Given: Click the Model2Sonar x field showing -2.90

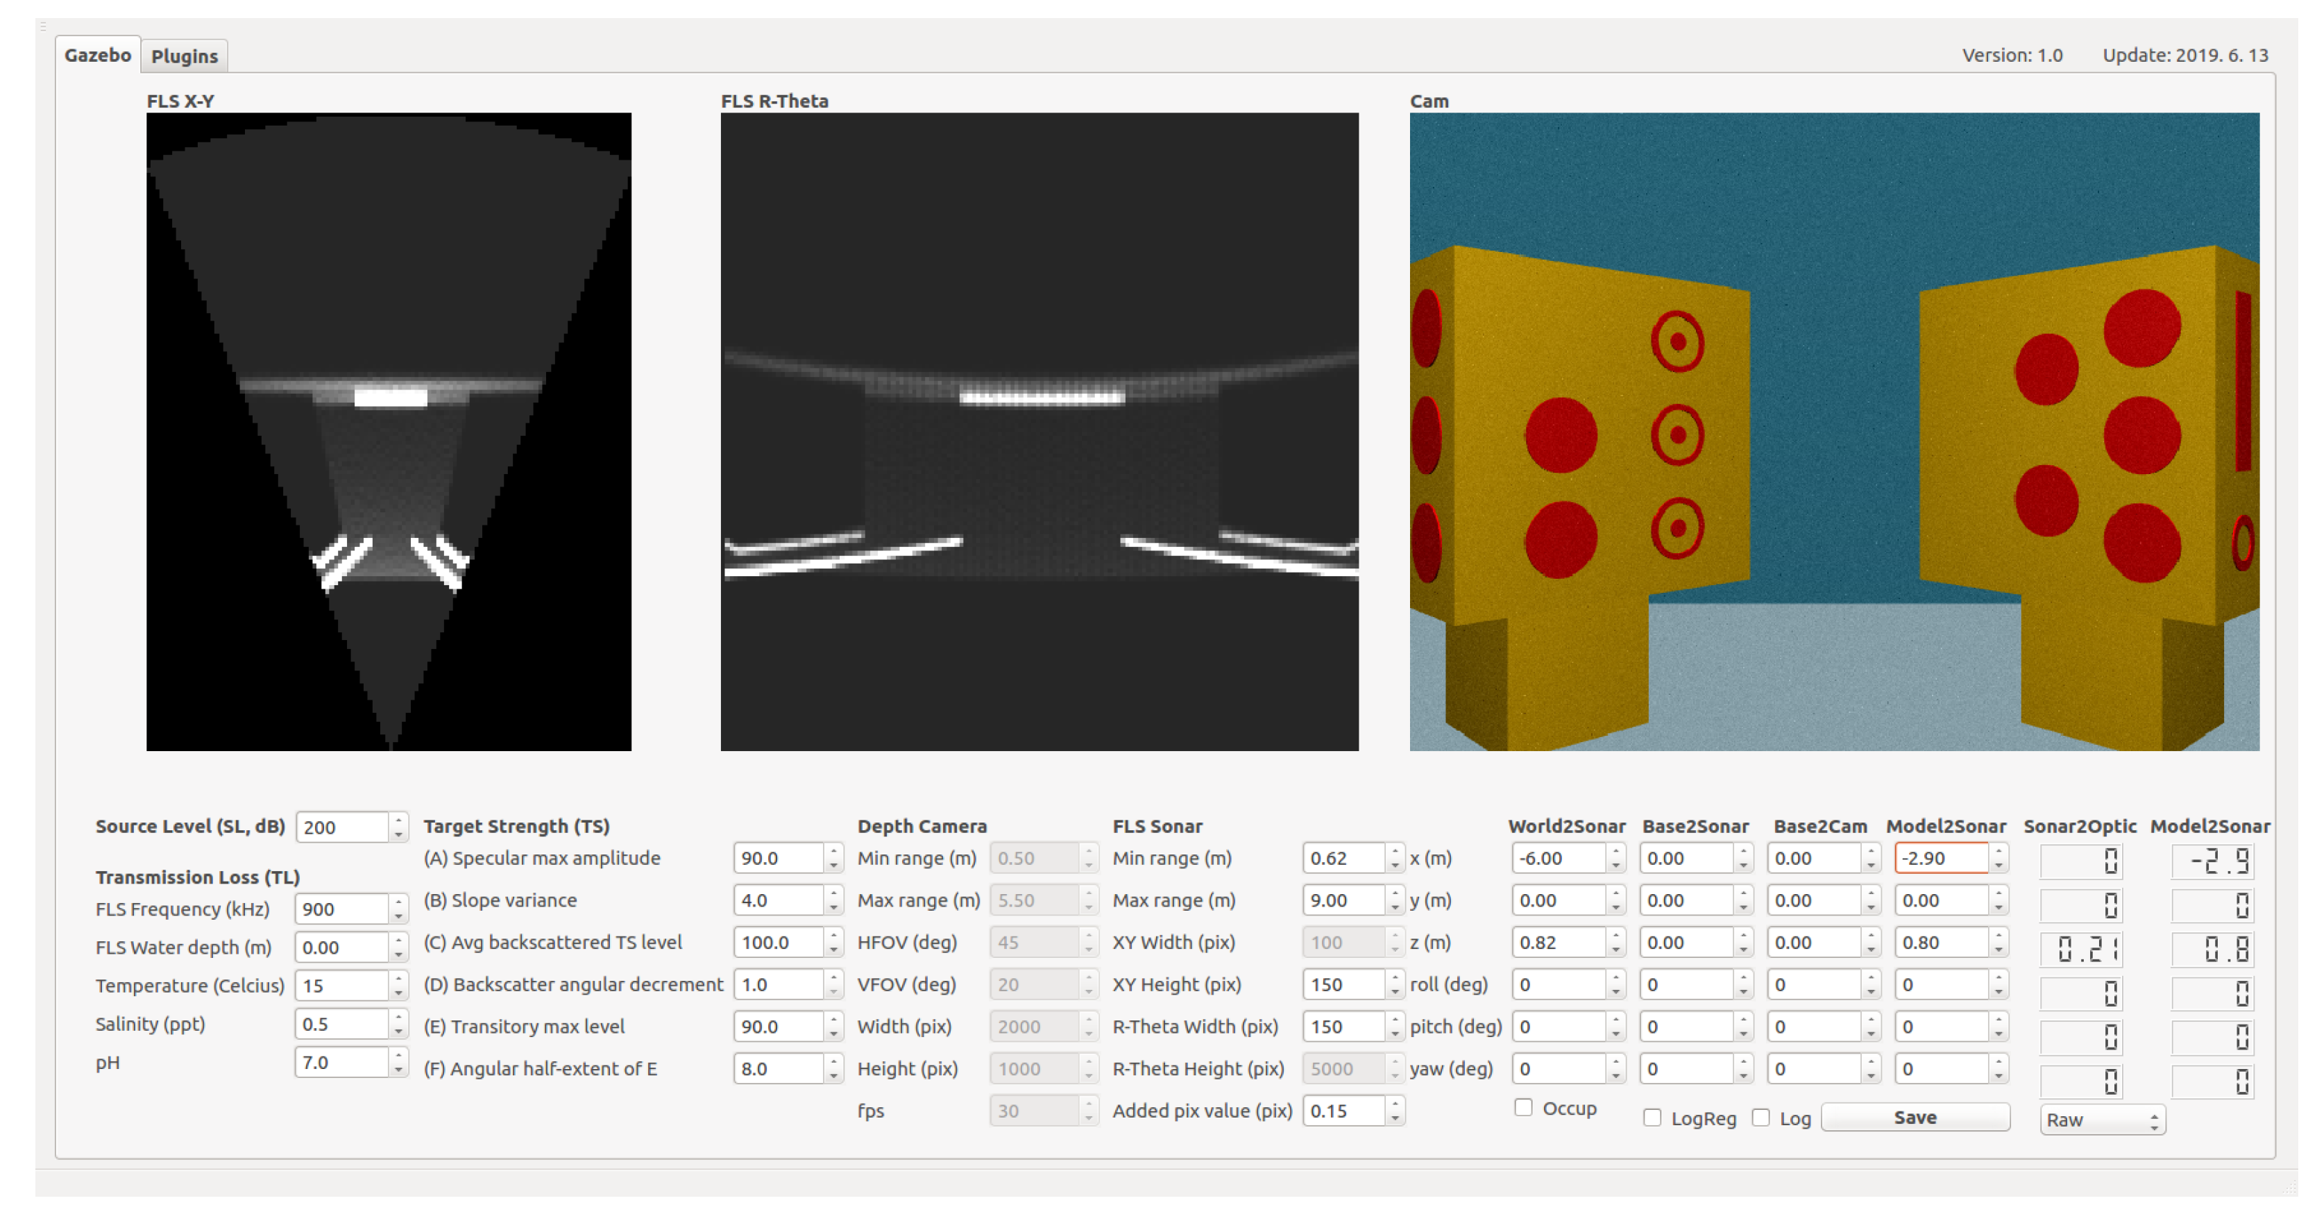Looking at the screenshot, I should pos(1943,859).
